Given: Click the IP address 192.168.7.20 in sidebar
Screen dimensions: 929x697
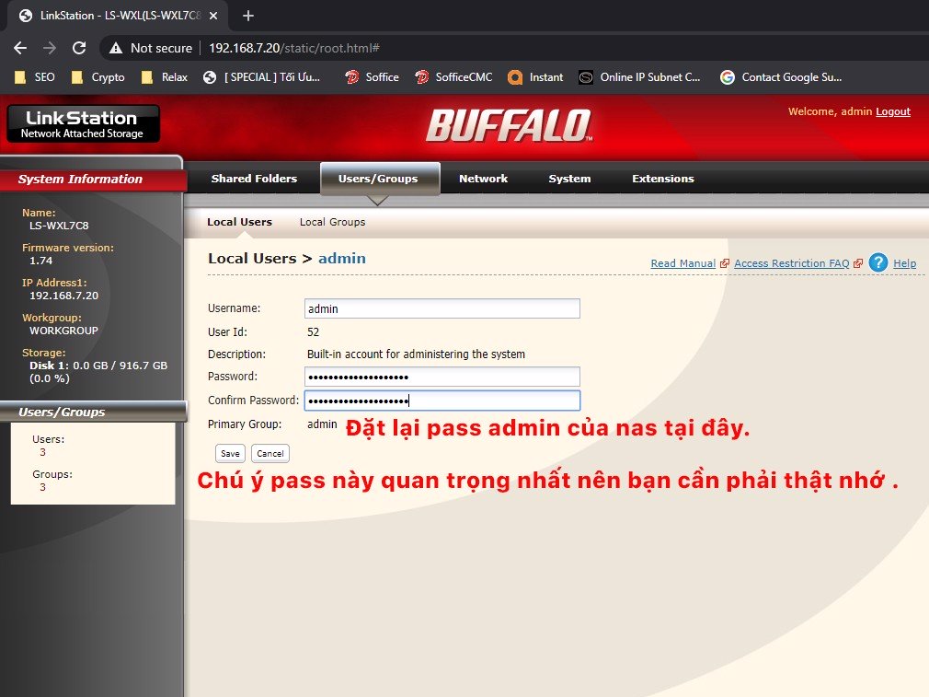Looking at the screenshot, I should [64, 296].
